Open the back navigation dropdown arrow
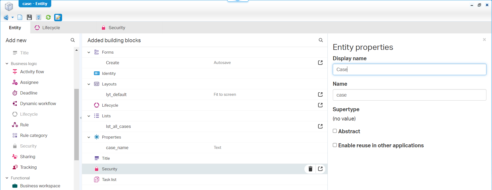Viewport: 492px width, 190px height. pos(12,18)
